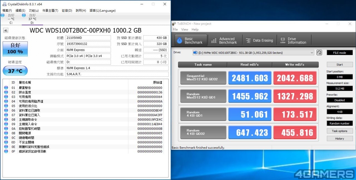Click the FILE mode button

point(340,53)
